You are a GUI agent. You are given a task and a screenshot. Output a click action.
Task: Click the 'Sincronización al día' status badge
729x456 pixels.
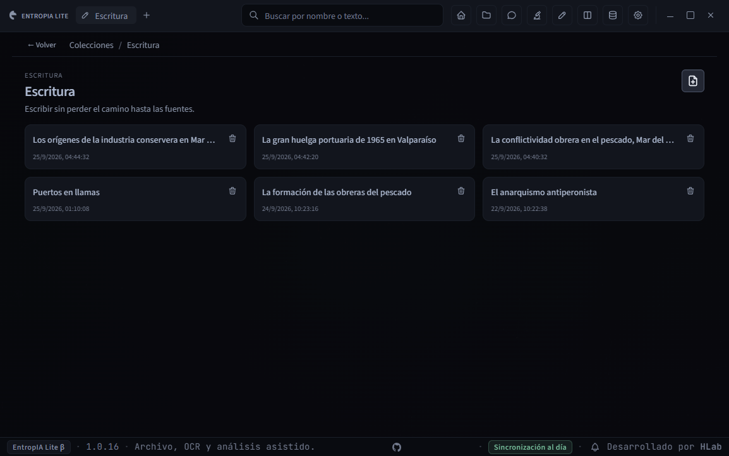(530, 447)
